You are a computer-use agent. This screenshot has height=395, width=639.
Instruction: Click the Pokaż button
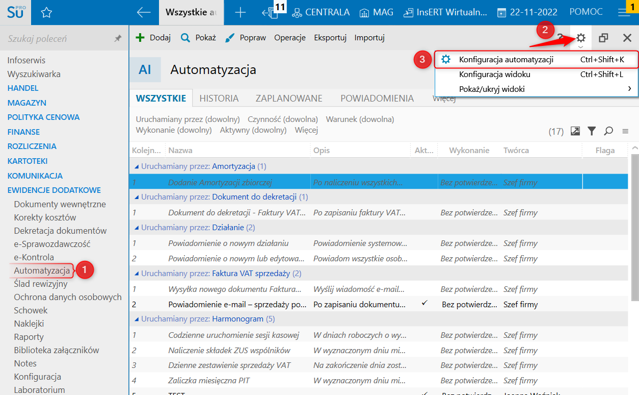click(199, 37)
